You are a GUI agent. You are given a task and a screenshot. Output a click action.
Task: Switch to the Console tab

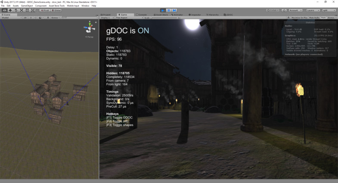(x=141, y=15)
